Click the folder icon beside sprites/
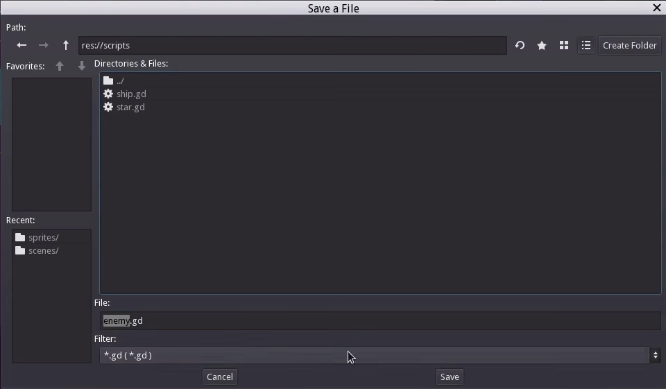Image resolution: width=666 pixels, height=389 pixels. tap(20, 237)
